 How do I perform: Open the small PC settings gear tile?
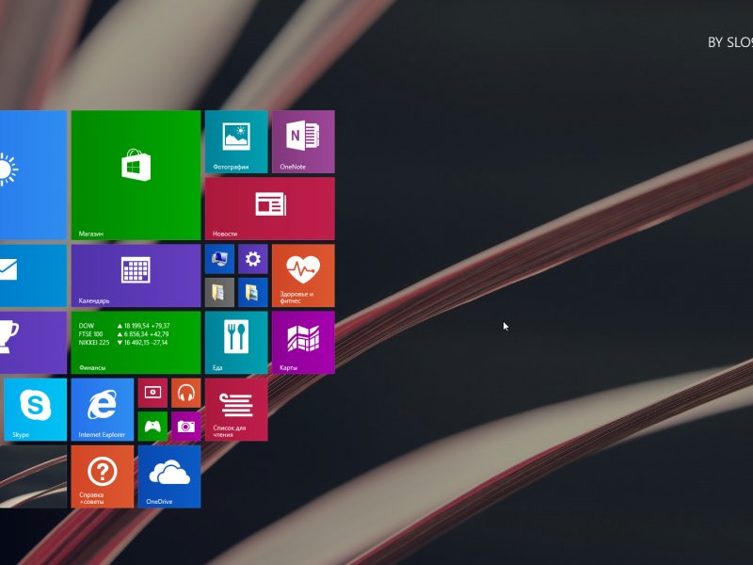pos(253,259)
